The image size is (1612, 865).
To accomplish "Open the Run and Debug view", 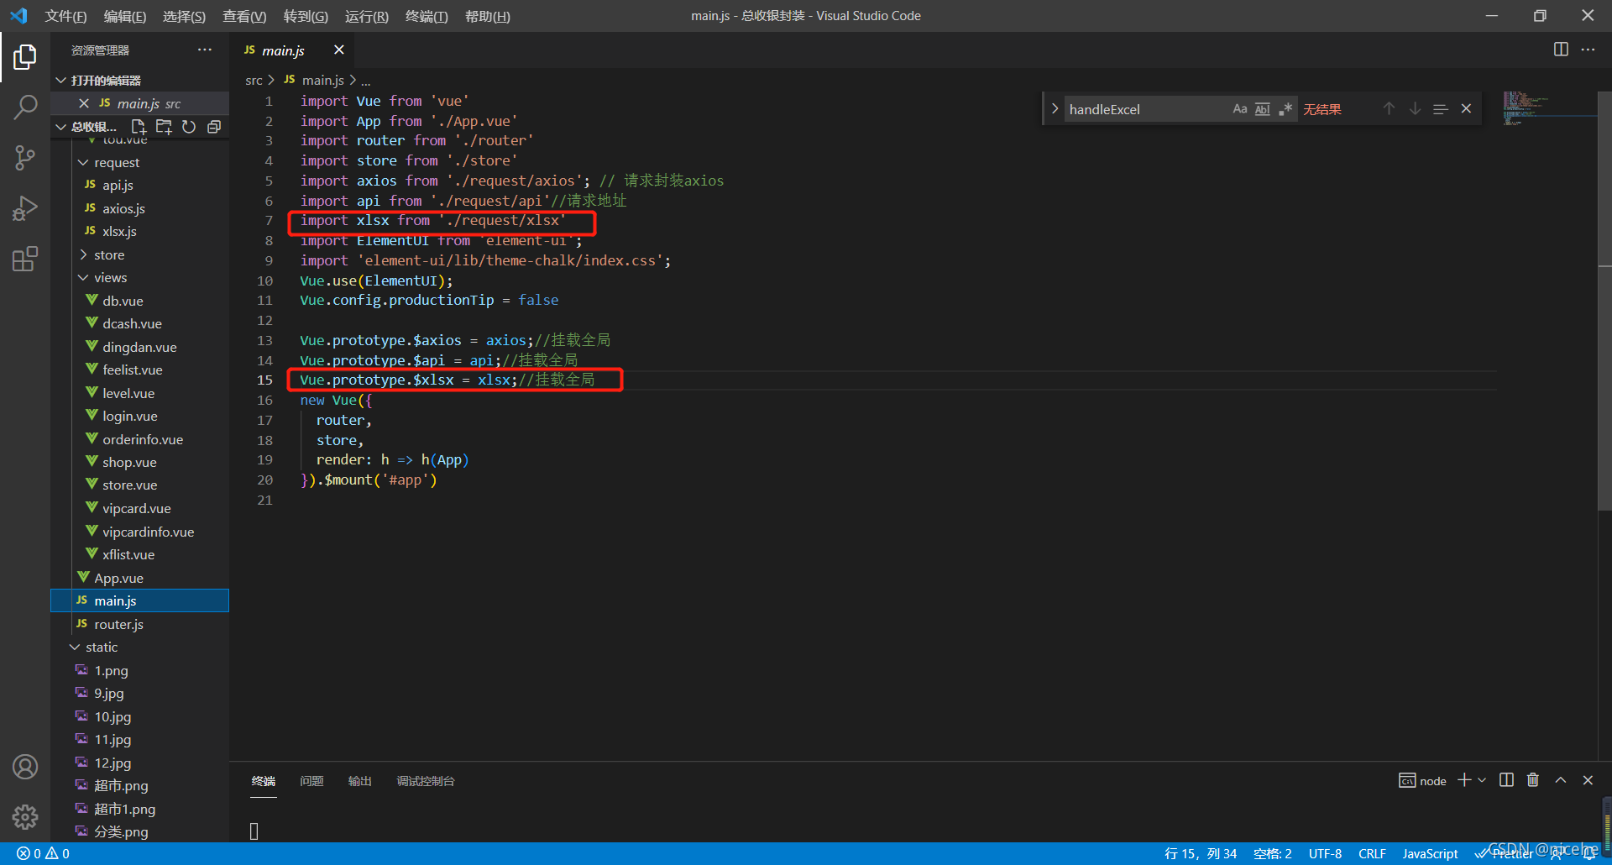I will click(x=25, y=207).
